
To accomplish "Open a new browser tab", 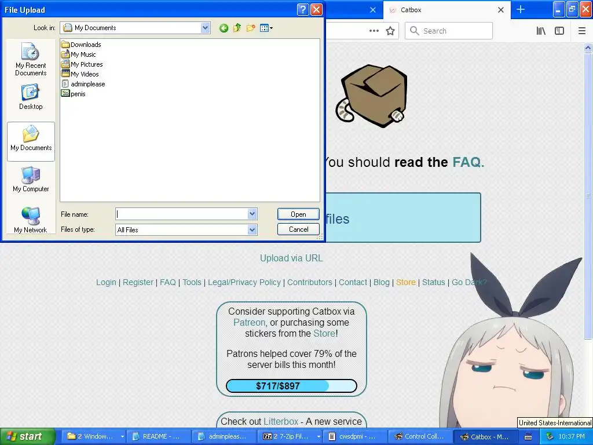I will click(521, 9).
